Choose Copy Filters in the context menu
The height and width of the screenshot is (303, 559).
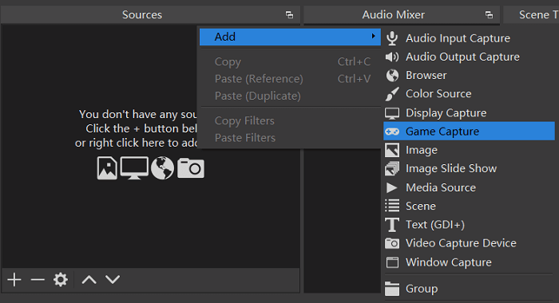(290, 120)
